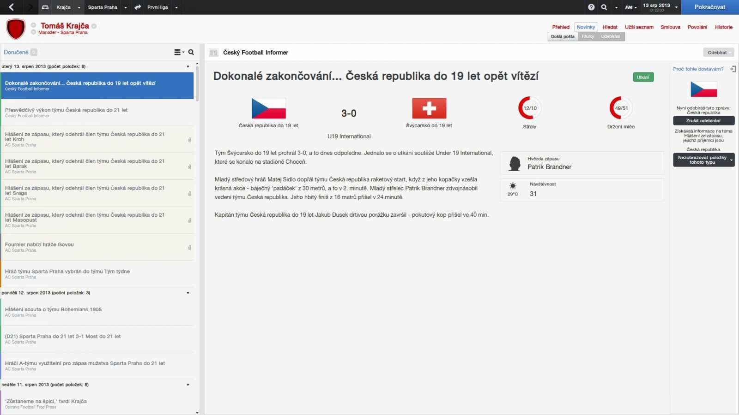Open the Smlouva menu item
739x415 pixels.
671,27
